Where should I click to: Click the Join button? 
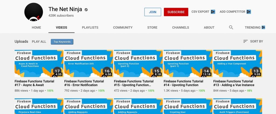(153, 12)
